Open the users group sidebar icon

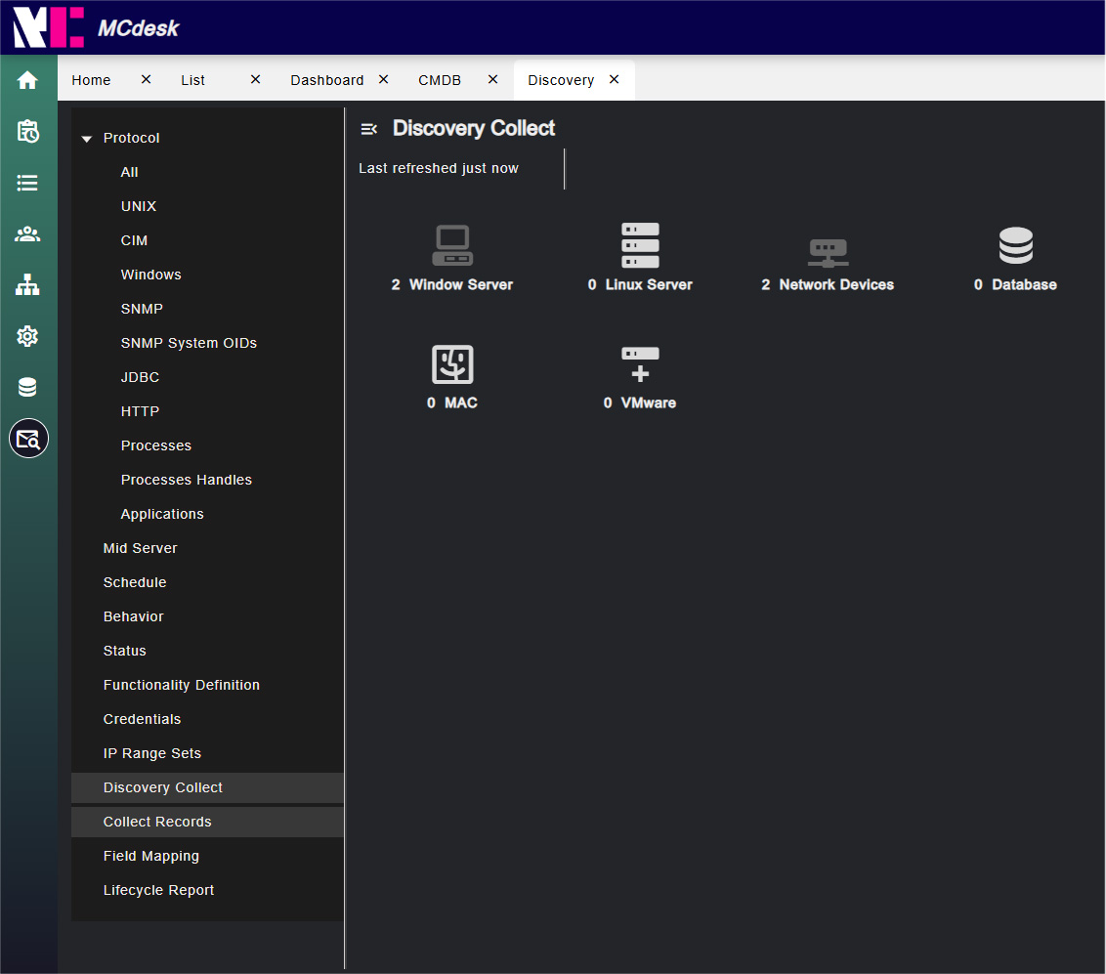27,234
